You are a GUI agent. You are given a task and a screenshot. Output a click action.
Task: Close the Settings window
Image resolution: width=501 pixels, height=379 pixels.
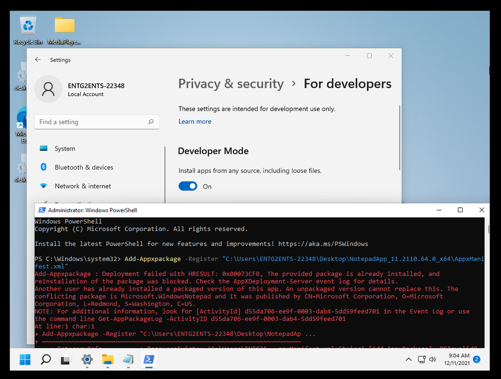coord(391,55)
